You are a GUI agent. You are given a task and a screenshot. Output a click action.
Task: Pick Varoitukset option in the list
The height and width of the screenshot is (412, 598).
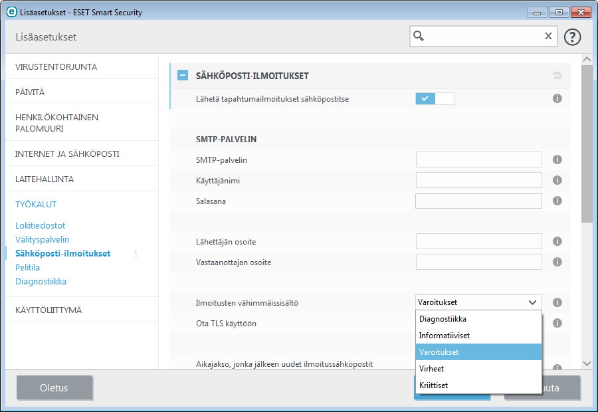pyautogui.click(x=478, y=352)
